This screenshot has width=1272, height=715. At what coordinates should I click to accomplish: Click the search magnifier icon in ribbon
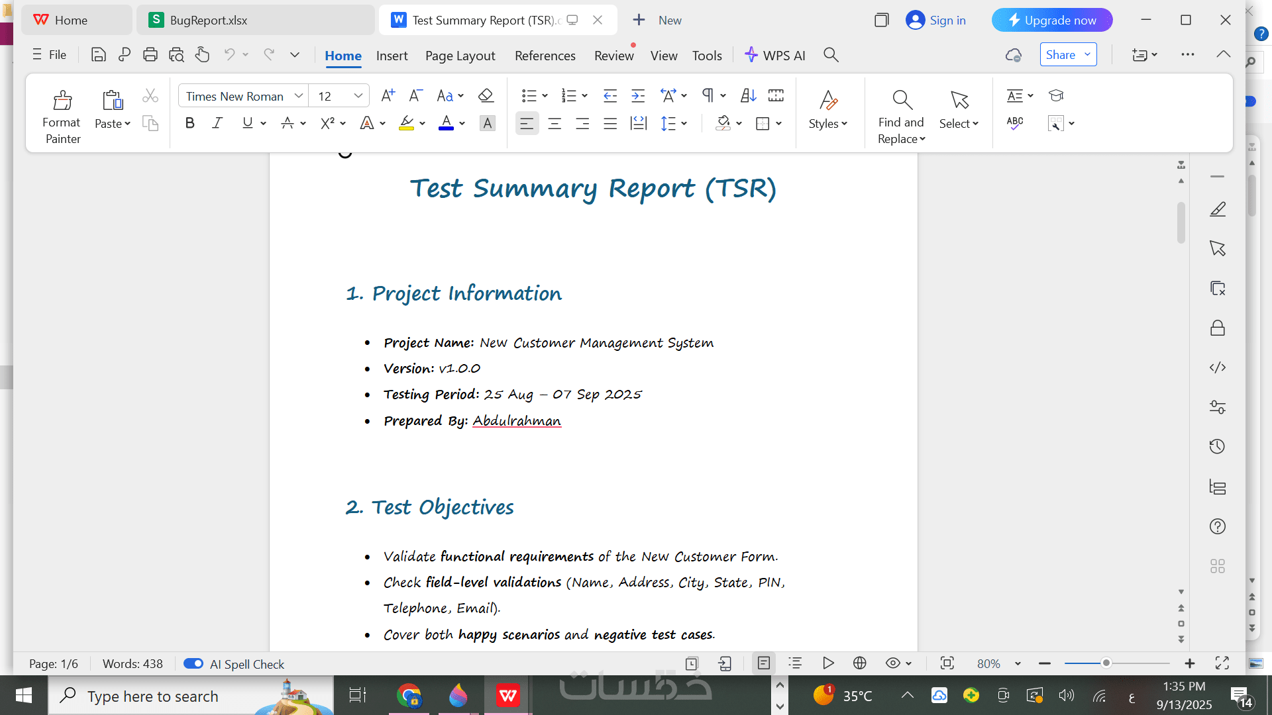tap(831, 55)
